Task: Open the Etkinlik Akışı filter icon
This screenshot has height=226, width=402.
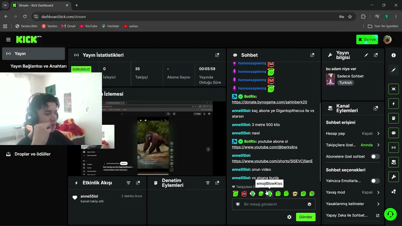Action: (128, 183)
